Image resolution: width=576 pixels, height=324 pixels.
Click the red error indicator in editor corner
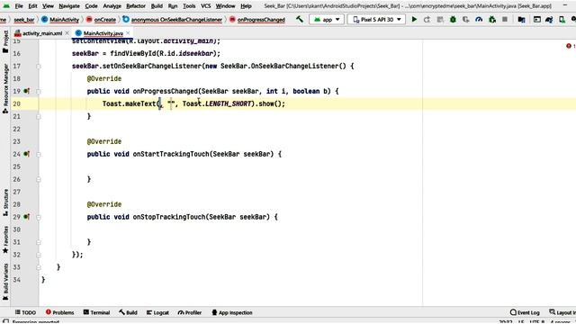click(x=569, y=46)
